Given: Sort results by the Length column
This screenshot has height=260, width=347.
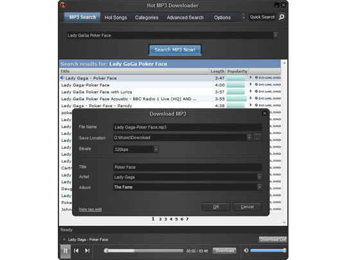Looking at the screenshot, I should (217, 71).
